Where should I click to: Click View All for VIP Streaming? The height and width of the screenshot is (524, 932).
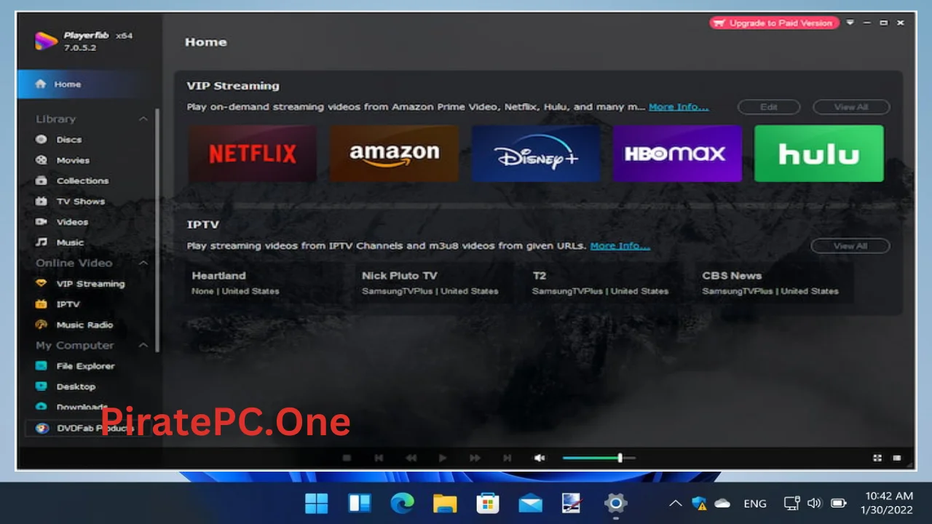click(x=851, y=107)
